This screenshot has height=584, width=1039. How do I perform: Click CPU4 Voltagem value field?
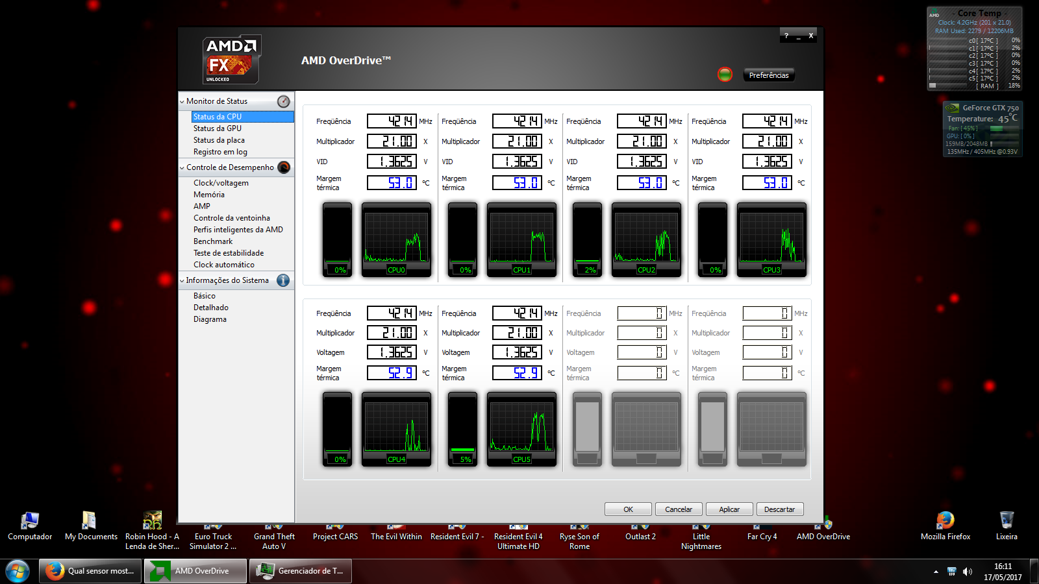pyautogui.click(x=392, y=352)
